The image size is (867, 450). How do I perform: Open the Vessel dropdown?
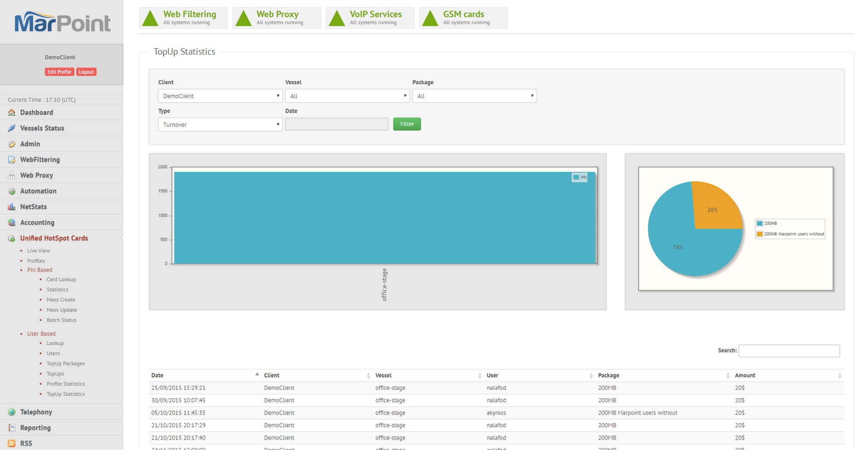347,96
